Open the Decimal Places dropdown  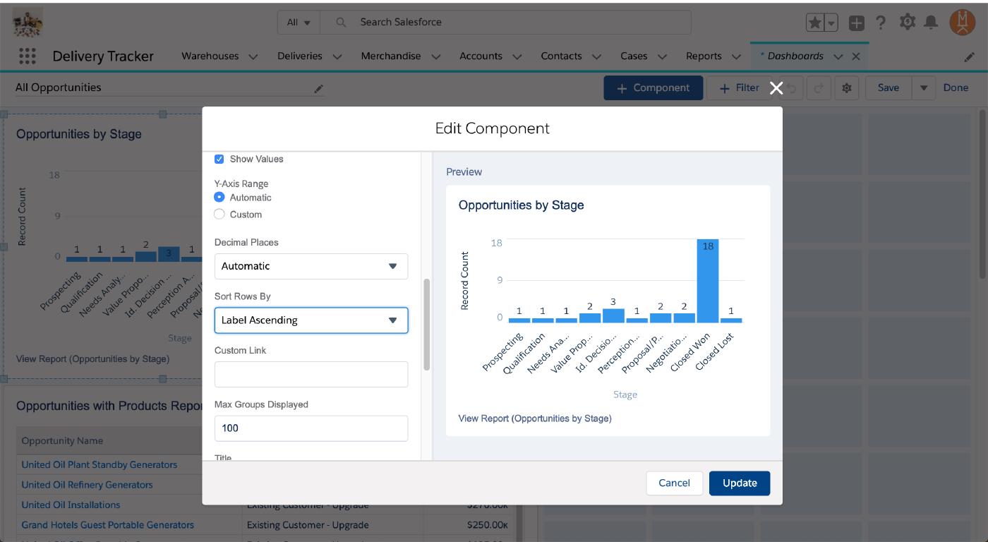click(x=311, y=266)
